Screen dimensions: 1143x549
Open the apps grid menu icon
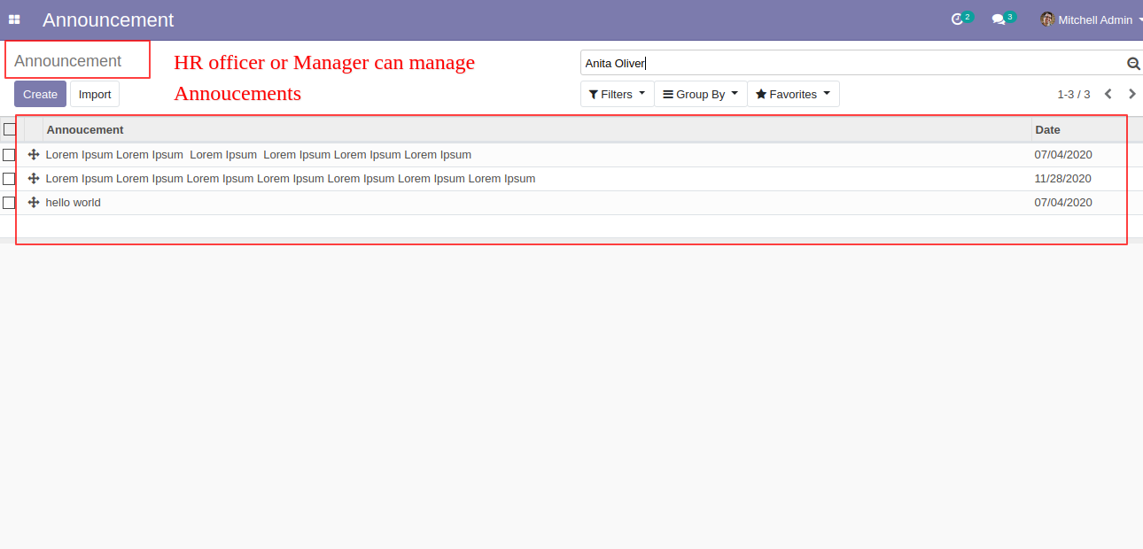(14, 19)
